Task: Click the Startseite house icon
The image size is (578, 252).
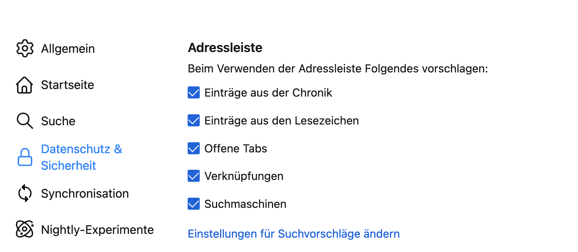Action: pyautogui.click(x=25, y=85)
